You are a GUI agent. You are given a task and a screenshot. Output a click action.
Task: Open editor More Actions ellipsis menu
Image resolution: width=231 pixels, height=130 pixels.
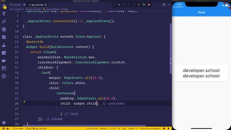click(x=169, y=5)
